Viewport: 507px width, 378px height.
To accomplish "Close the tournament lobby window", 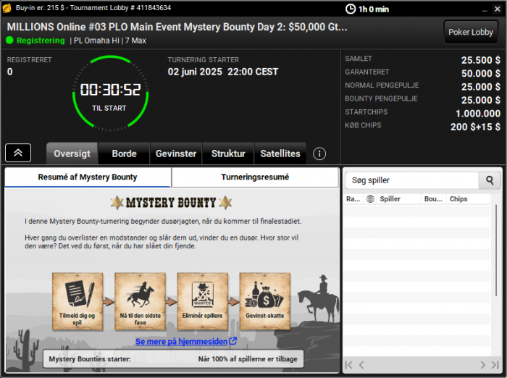I will click(498, 9).
